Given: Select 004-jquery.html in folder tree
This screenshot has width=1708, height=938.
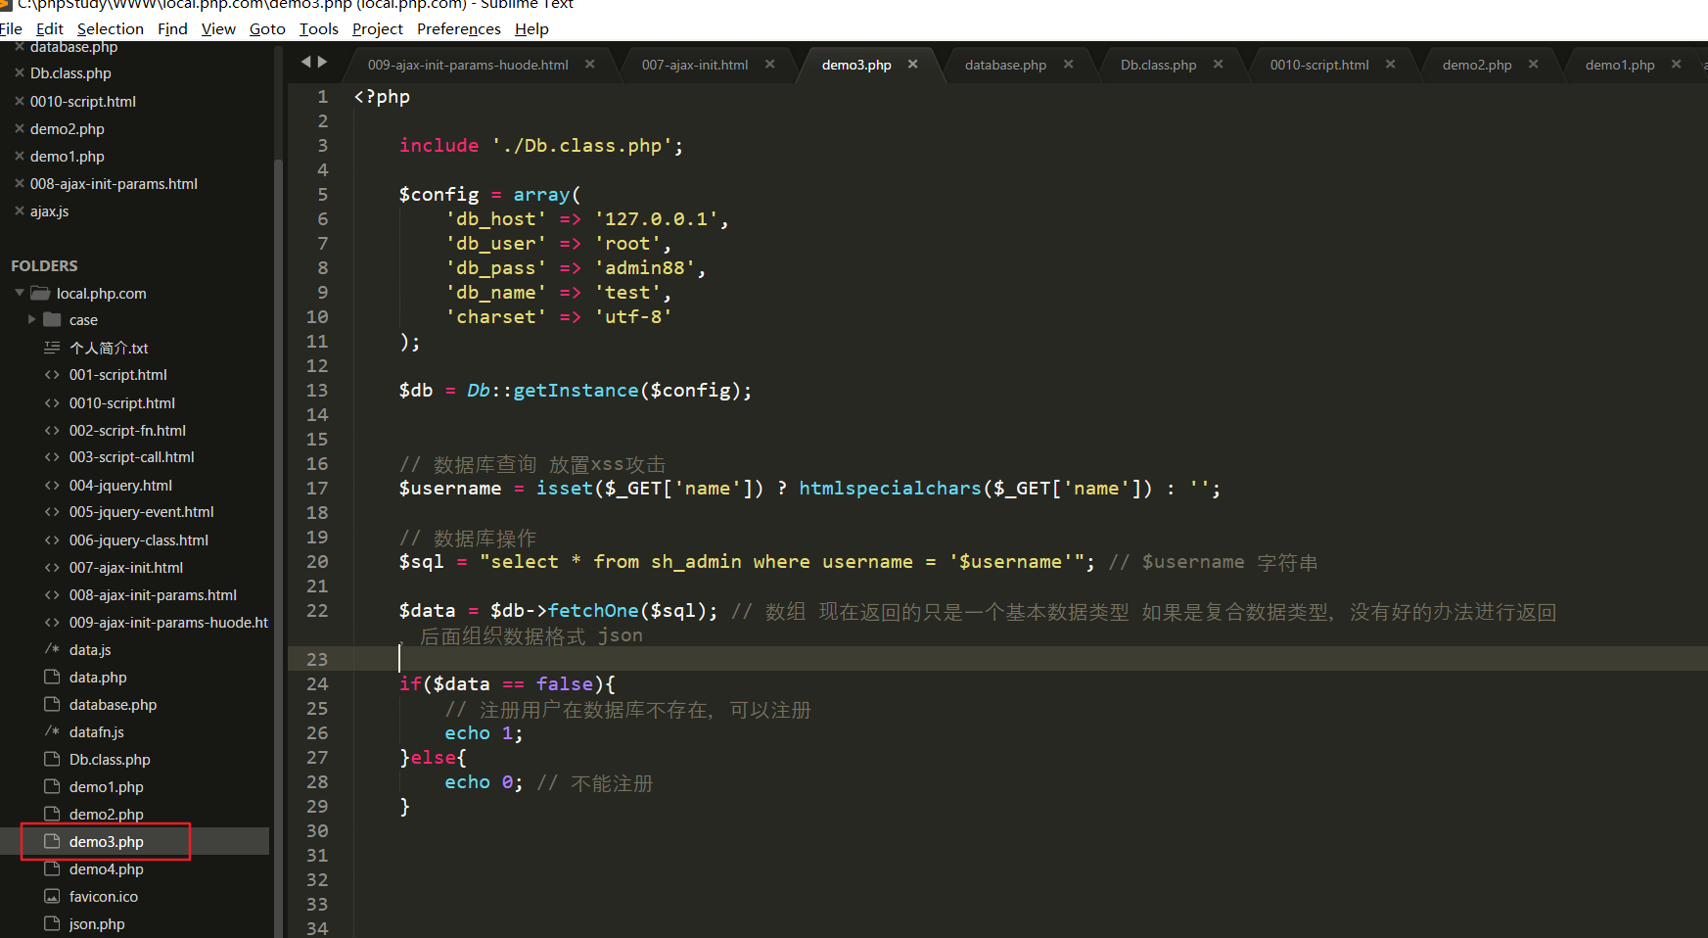Looking at the screenshot, I should (x=120, y=486).
